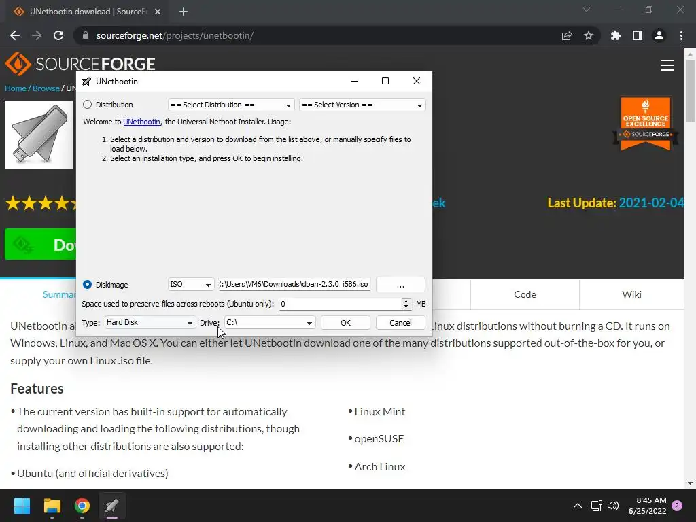696x522 pixels.
Task: Open the ISO disk image format dropdown
Action: pyautogui.click(x=191, y=284)
